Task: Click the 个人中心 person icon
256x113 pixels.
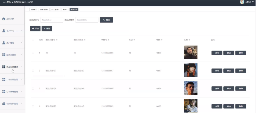Action: click(x=4, y=31)
